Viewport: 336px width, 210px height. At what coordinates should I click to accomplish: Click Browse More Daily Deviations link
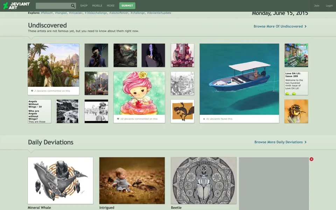point(279,142)
